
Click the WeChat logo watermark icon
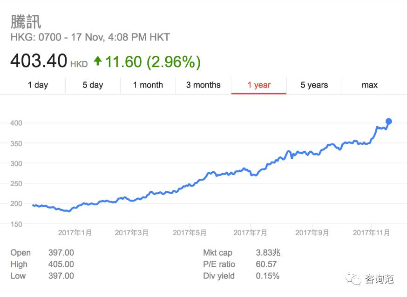tap(355, 279)
